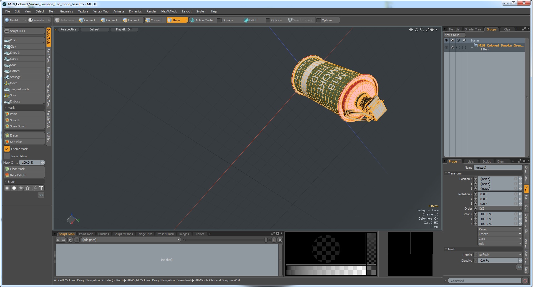The height and width of the screenshot is (288, 533).
Task: Add a new path with plus button
Action: (77, 240)
